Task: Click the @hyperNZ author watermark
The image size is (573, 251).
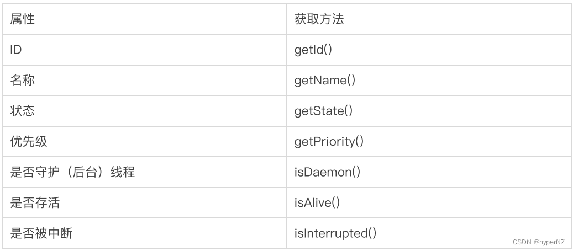Action: point(550,242)
